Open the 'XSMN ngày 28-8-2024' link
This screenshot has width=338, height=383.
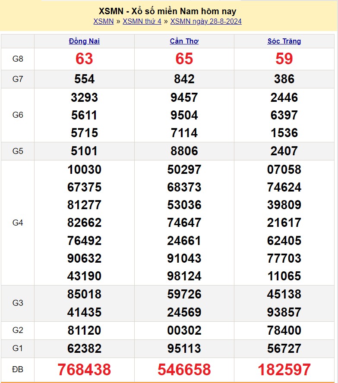[x=206, y=21]
